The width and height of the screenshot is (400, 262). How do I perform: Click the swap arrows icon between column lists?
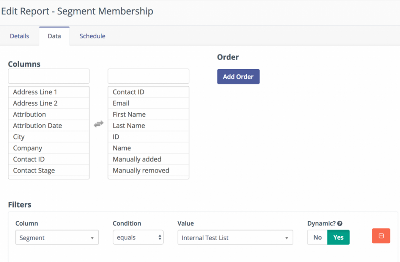(98, 124)
